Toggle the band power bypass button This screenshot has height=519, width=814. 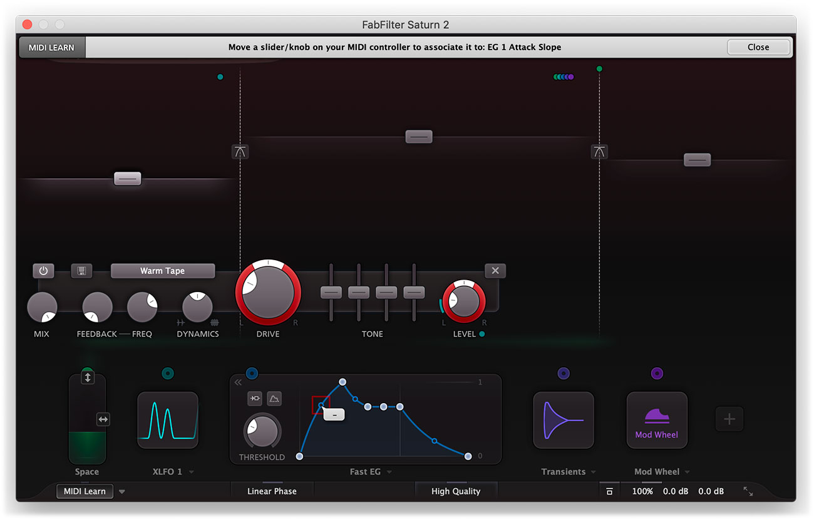click(43, 271)
